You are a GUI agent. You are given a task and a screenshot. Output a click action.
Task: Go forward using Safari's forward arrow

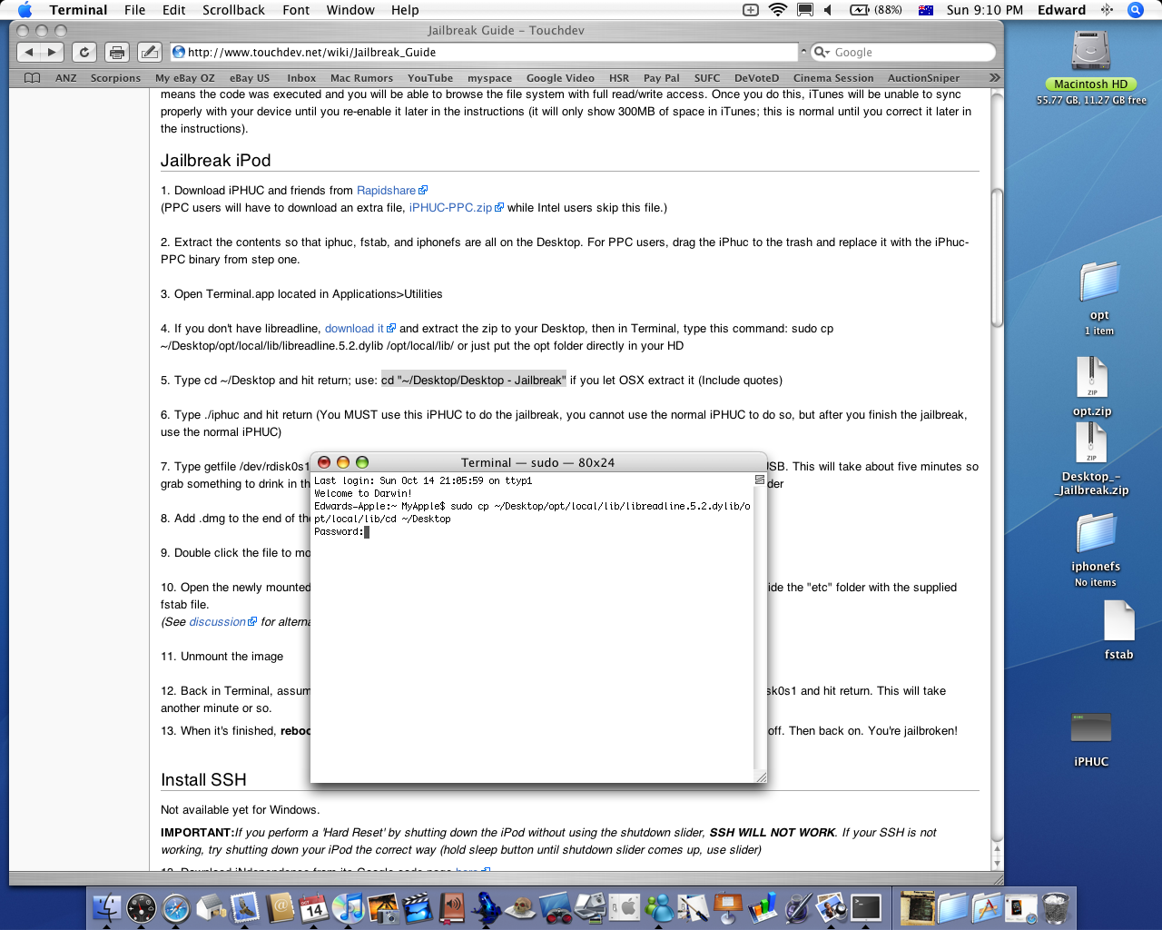pos(52,53)
